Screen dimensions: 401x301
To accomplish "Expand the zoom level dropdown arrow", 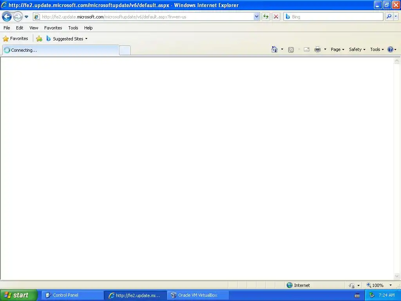I will 390,285.
